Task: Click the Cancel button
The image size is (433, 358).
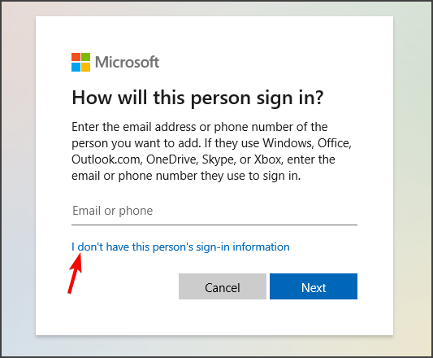Action: pos(223,286)
